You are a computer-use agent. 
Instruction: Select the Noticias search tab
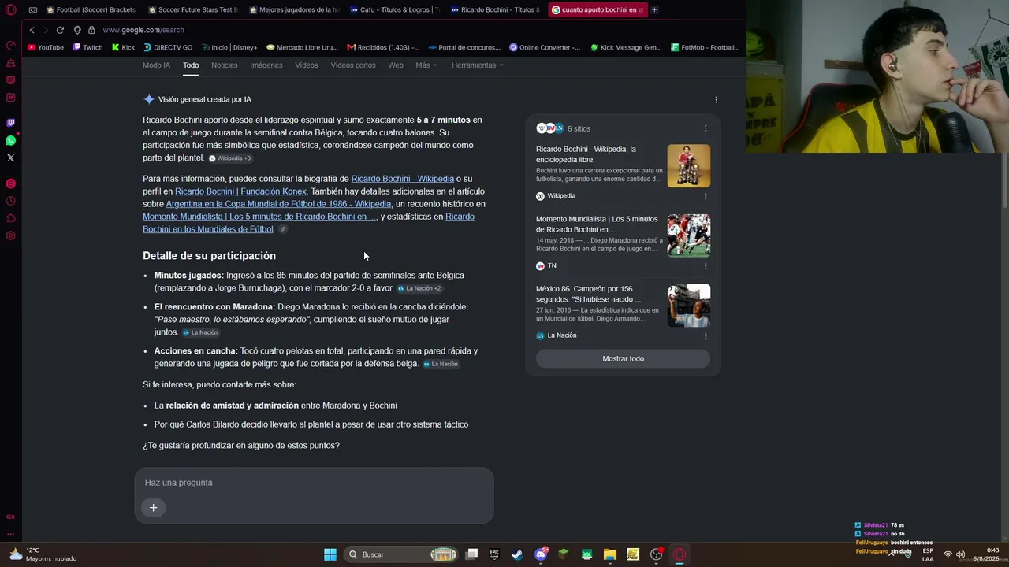[225, 65]
